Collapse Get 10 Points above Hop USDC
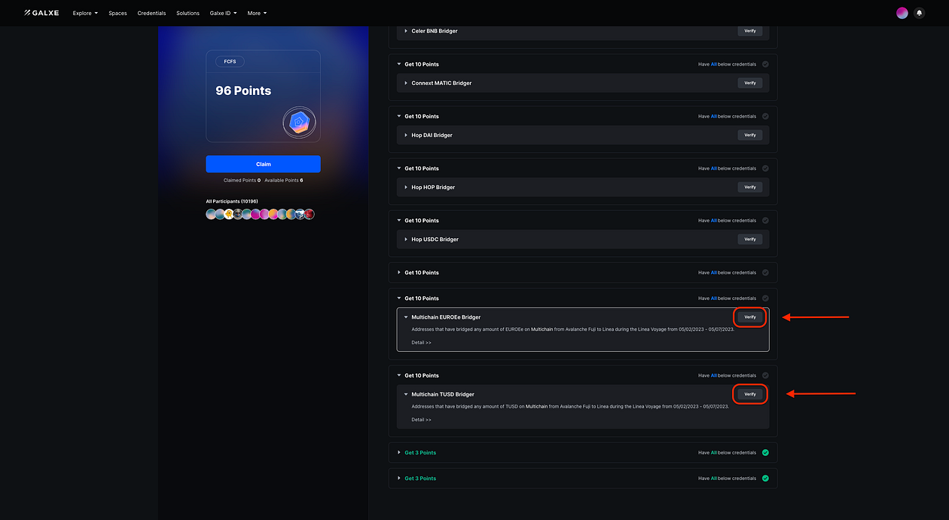The width and height of the screenshot is (949, 520). point(398,220)
